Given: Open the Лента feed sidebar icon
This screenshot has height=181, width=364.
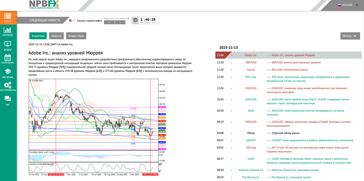Looking at the screenshot, I should pos(8,18).
